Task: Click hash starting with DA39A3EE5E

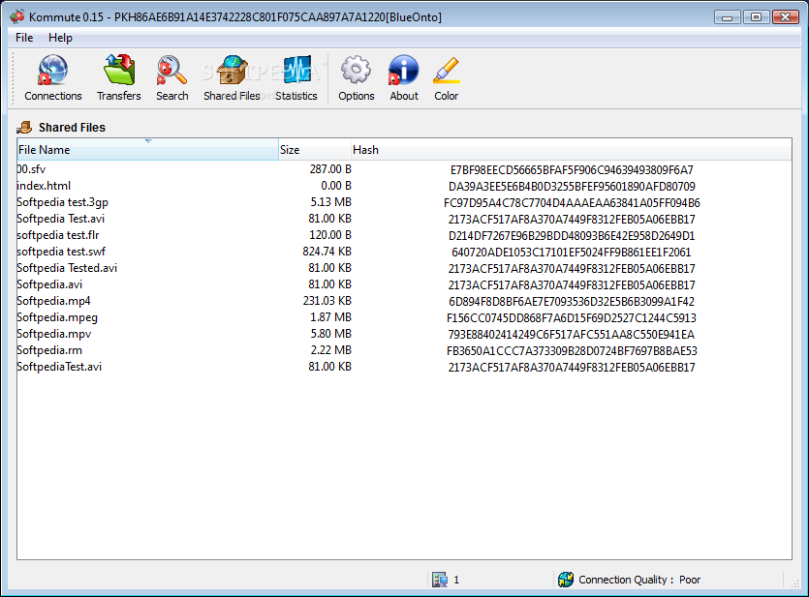Action: (x=572, y=187)
